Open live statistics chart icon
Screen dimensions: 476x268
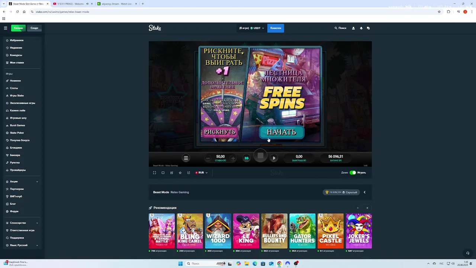[171, 173]
